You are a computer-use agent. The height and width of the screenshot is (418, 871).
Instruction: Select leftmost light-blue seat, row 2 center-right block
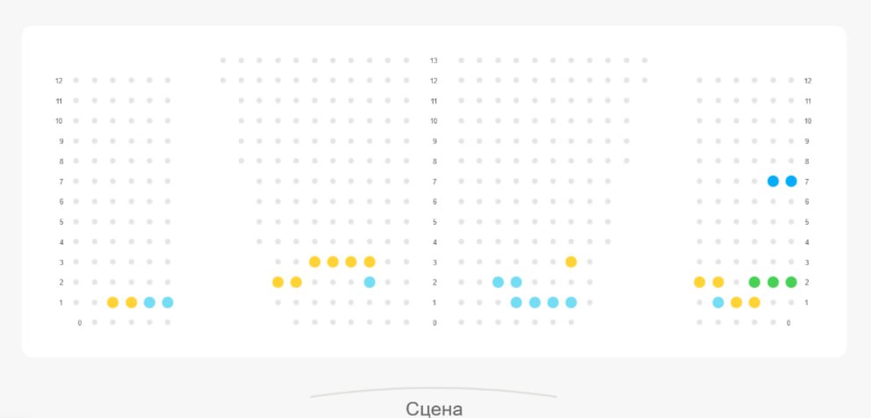[x=498, y=282]
